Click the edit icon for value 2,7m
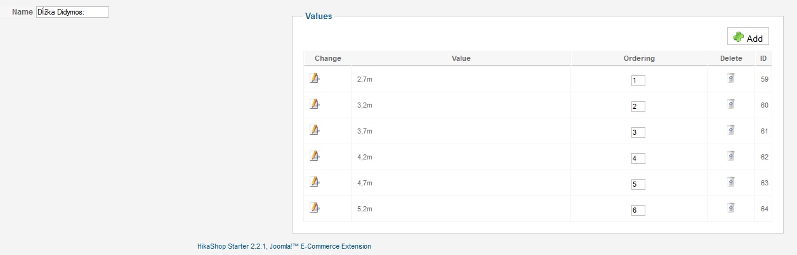Viewport: 797px width, 255px height. pos(314,78)
